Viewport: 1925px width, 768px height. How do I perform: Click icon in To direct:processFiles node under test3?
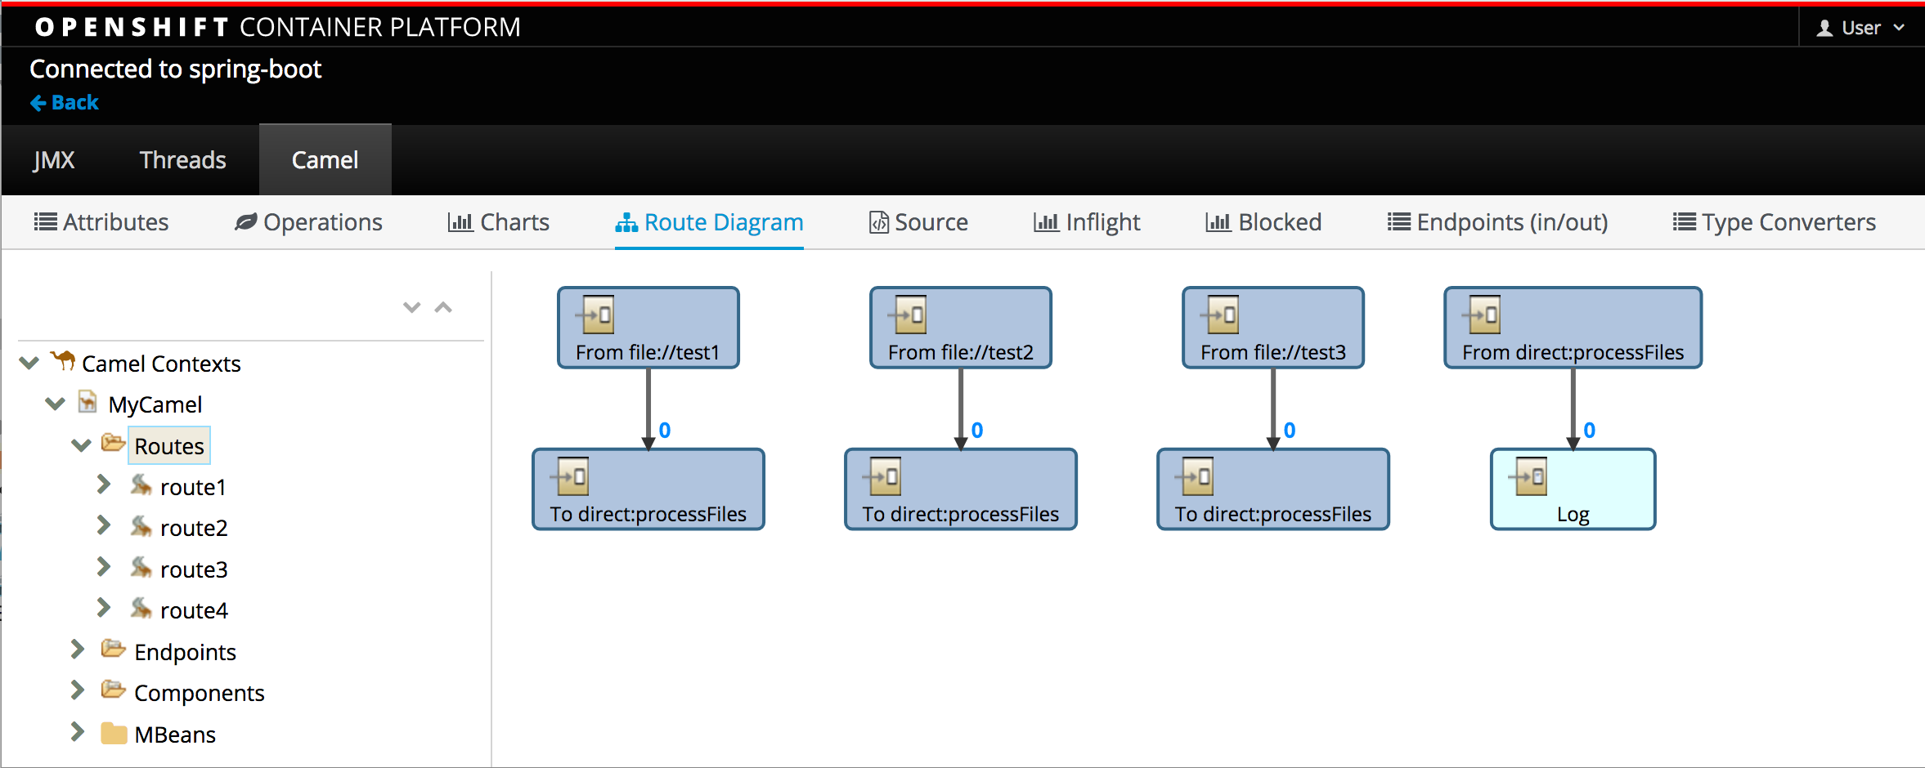click(x=1195, y=476)
